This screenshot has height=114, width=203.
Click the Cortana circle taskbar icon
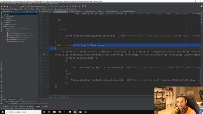click(x=44, y=112)
